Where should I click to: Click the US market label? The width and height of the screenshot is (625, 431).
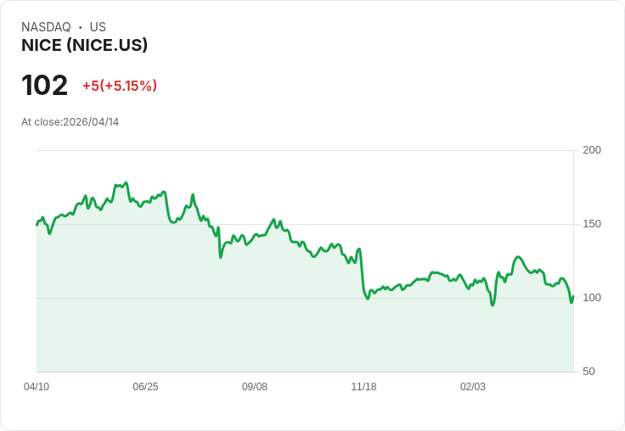tap(98, 27)
